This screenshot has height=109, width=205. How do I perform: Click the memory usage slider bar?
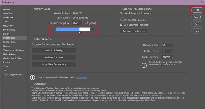pyautogui.click(x=72, y=29)
